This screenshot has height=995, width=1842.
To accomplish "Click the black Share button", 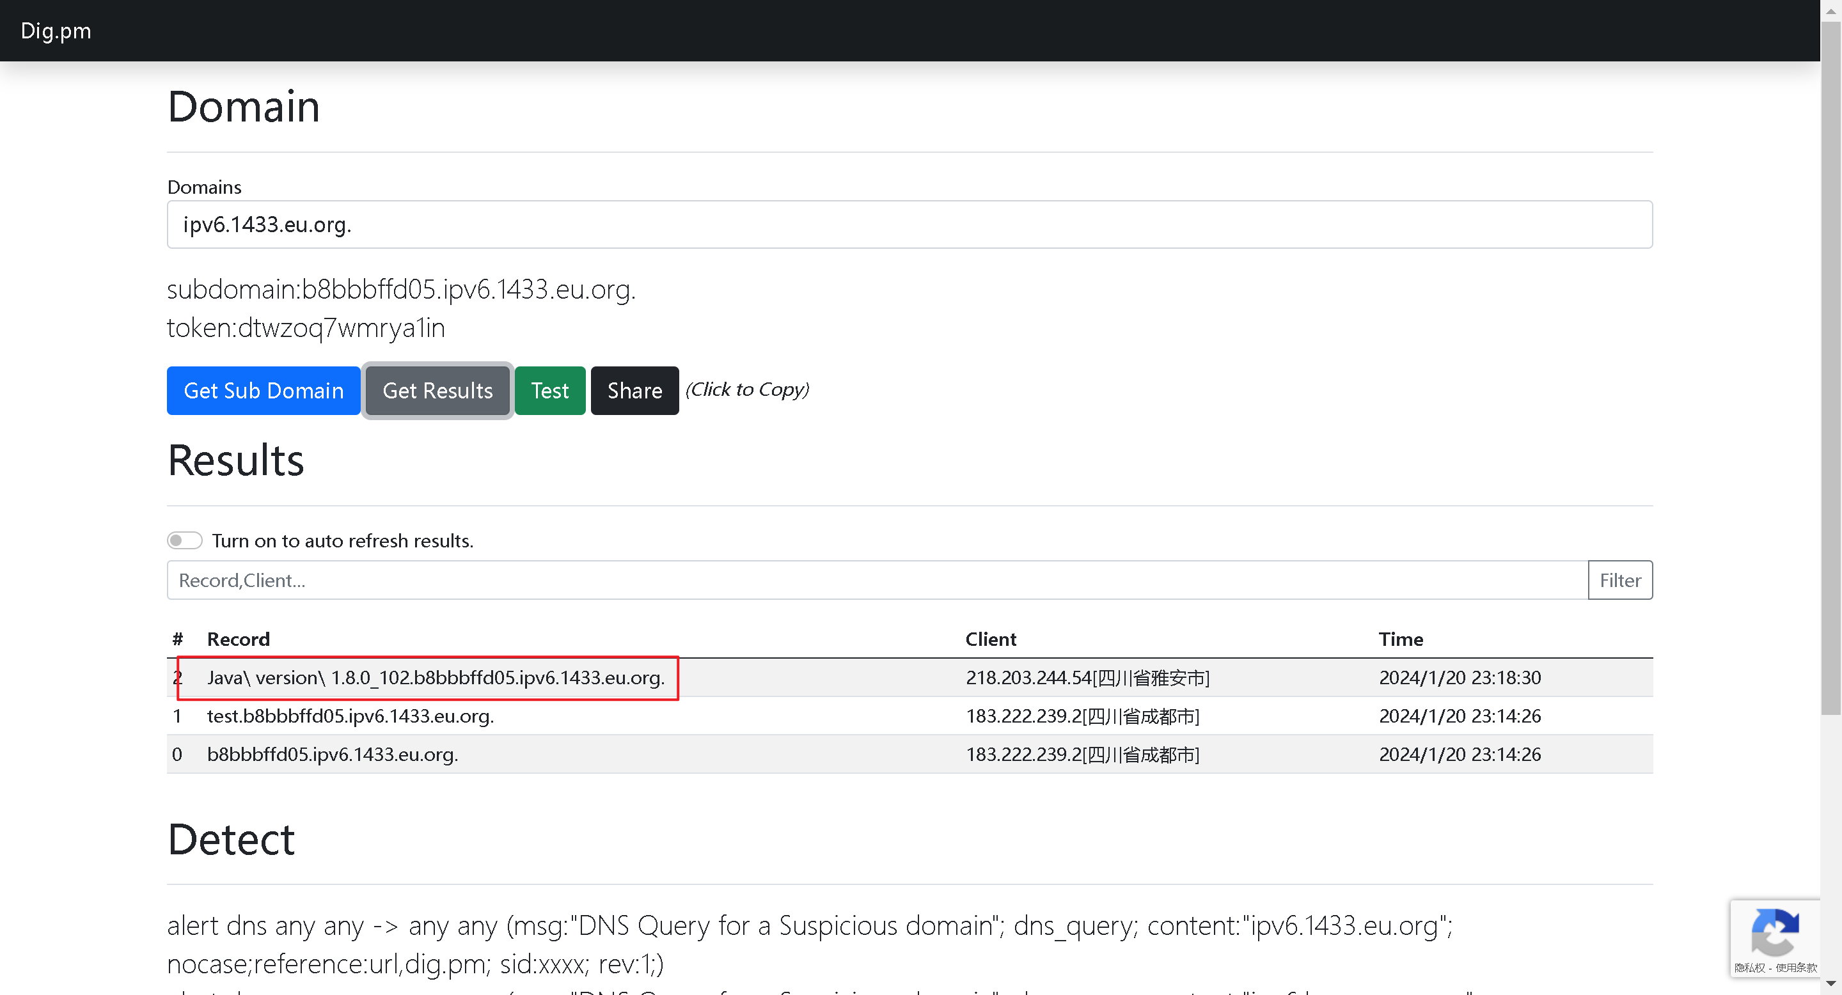I will pos(634,390).
